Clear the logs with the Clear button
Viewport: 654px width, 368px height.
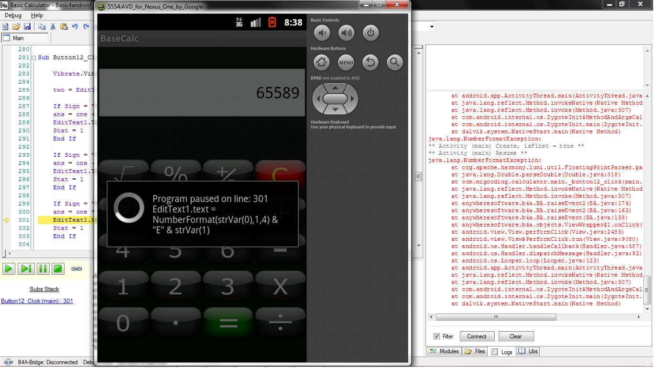[x=516, y=336]
